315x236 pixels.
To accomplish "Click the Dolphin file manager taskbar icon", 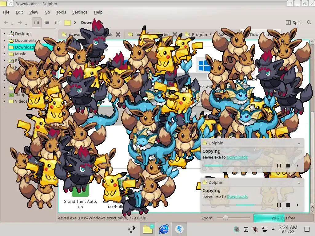I will [x=148, y=229].
